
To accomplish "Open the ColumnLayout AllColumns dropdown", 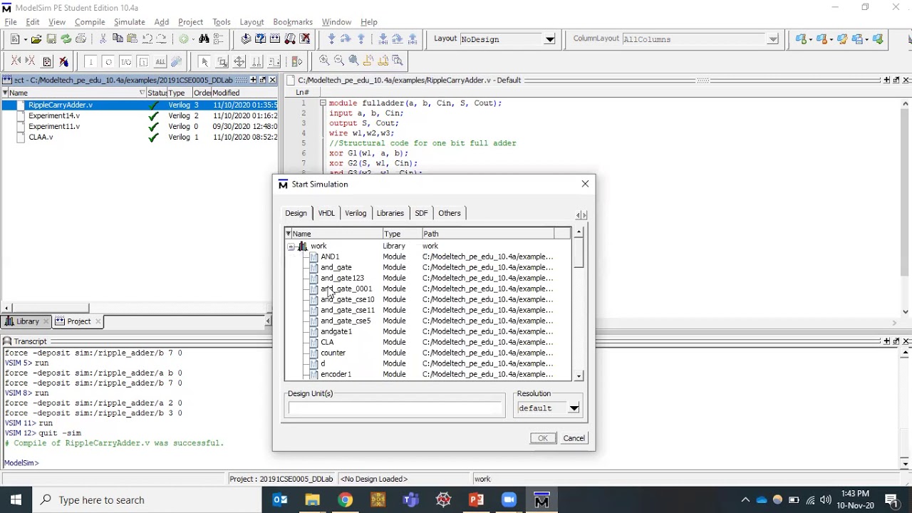I will coord(773,39).
